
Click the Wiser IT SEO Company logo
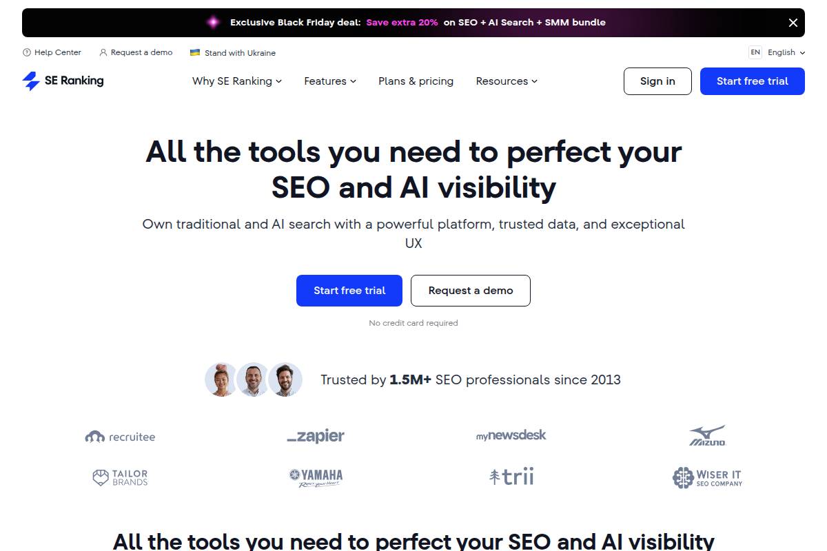tap(707, 477)
